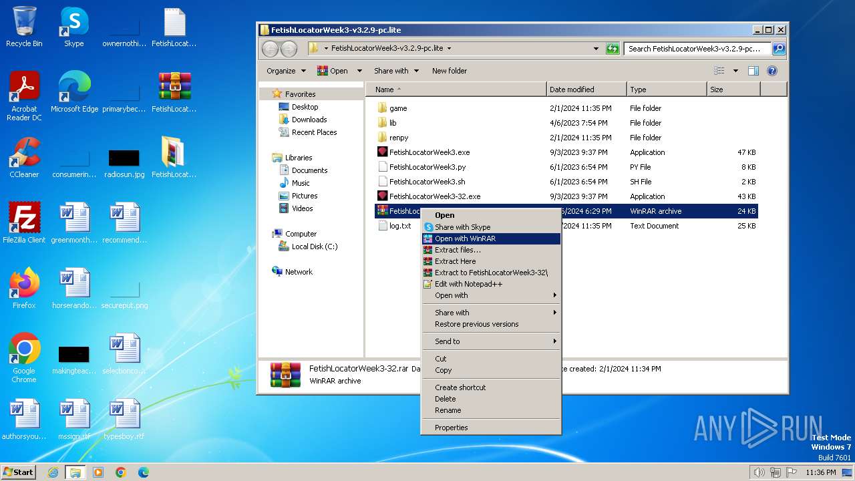Expand Open with submenu in context menu
855x481 pixels.
pyautogui.click(x=491, y=295)
